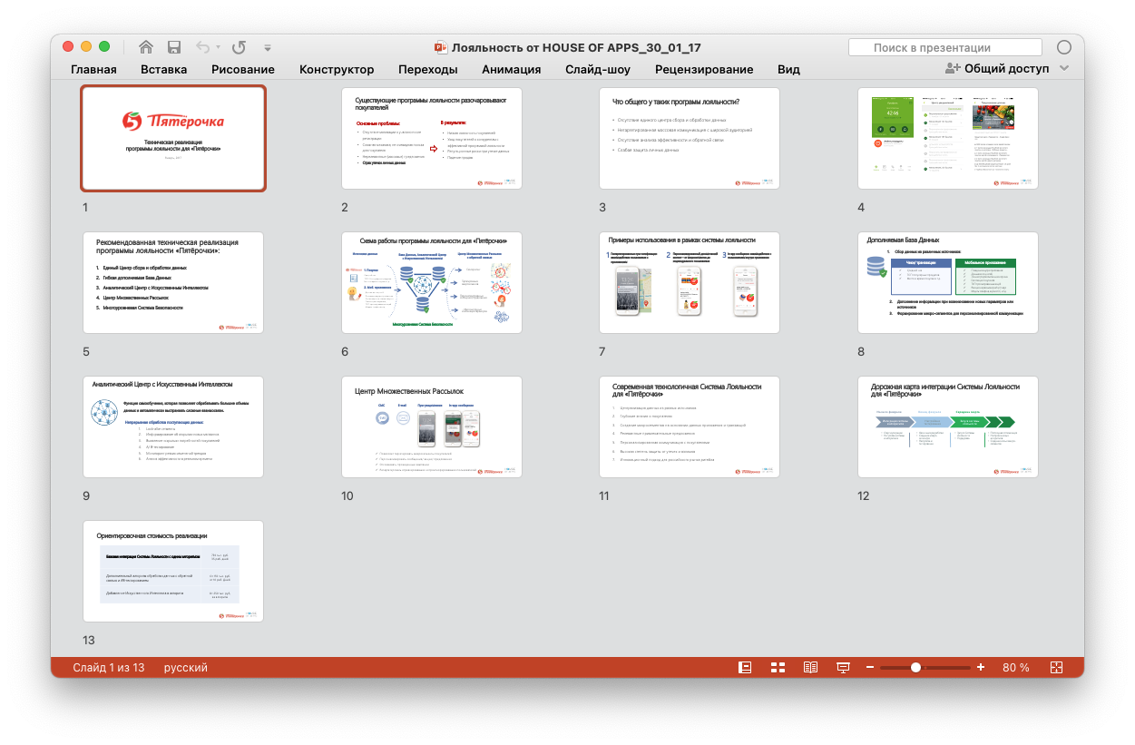Select slide 10 Центр Множественных Рассылок thumbnail
Viewport: 1135px width, 745px height.
tap(432, 426)
